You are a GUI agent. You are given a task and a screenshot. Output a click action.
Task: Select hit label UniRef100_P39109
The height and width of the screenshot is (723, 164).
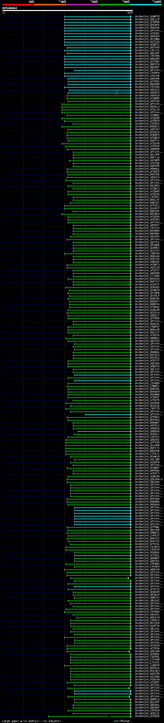[147, 679]
